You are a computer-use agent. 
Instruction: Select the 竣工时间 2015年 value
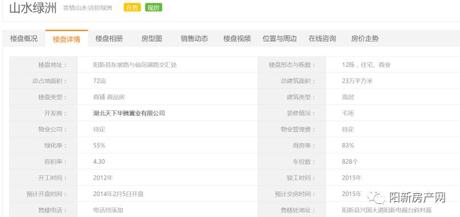pos(352,177)
